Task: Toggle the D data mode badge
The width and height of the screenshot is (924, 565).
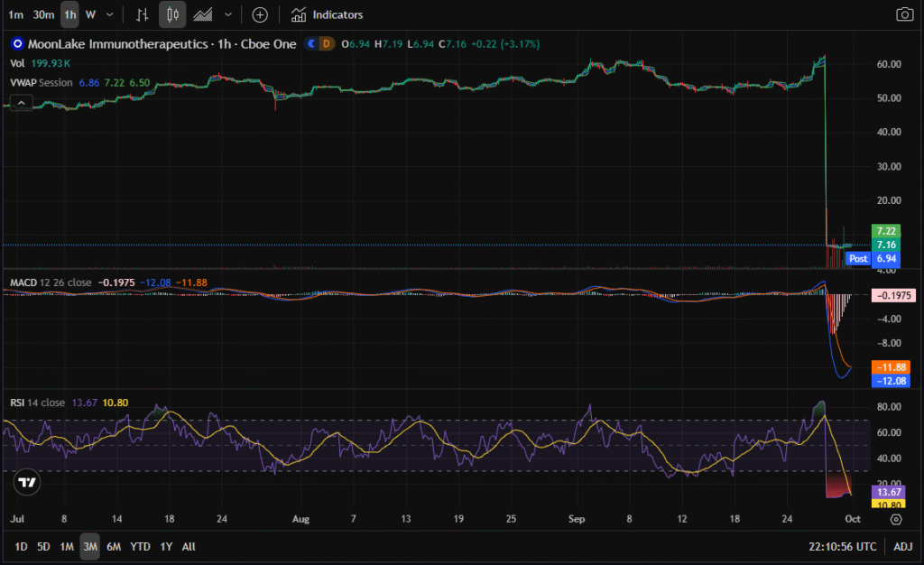Action: (327, 43)
